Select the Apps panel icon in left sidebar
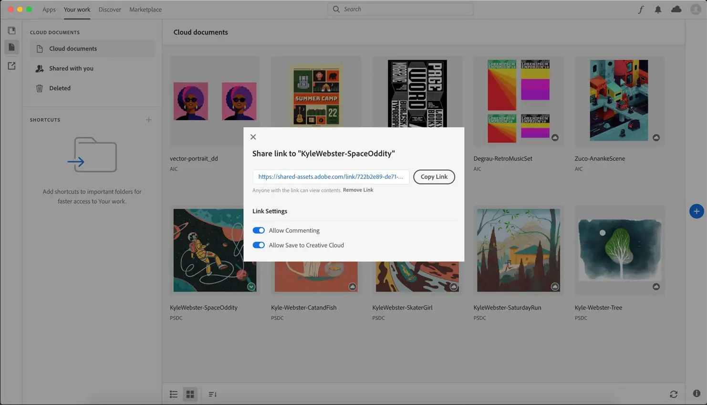The image size is (707, 405). click(x=11, y=30)
